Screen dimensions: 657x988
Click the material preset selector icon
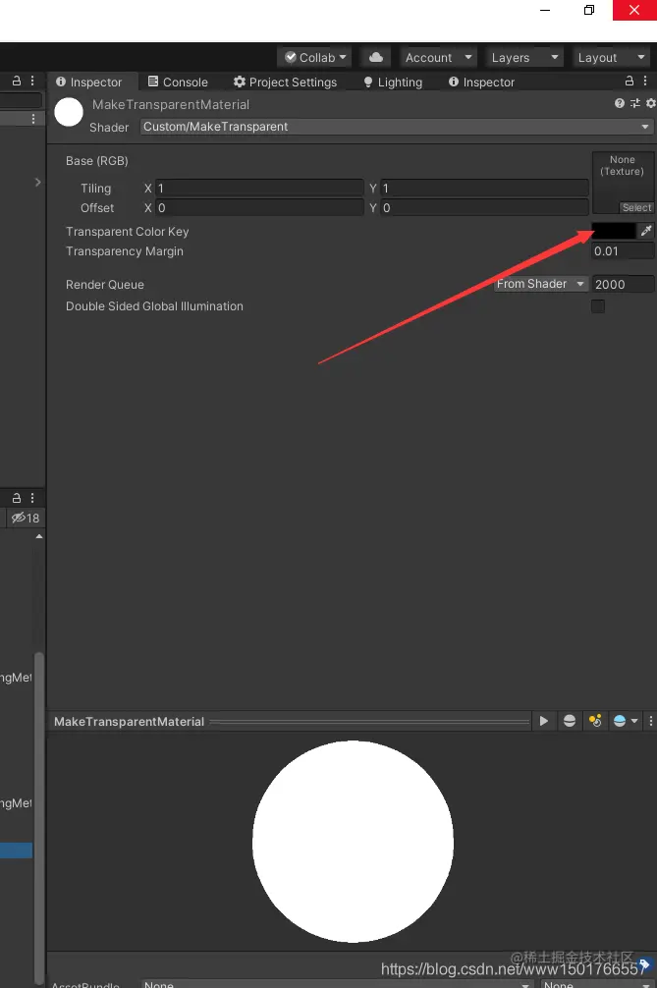pos(635,103)
